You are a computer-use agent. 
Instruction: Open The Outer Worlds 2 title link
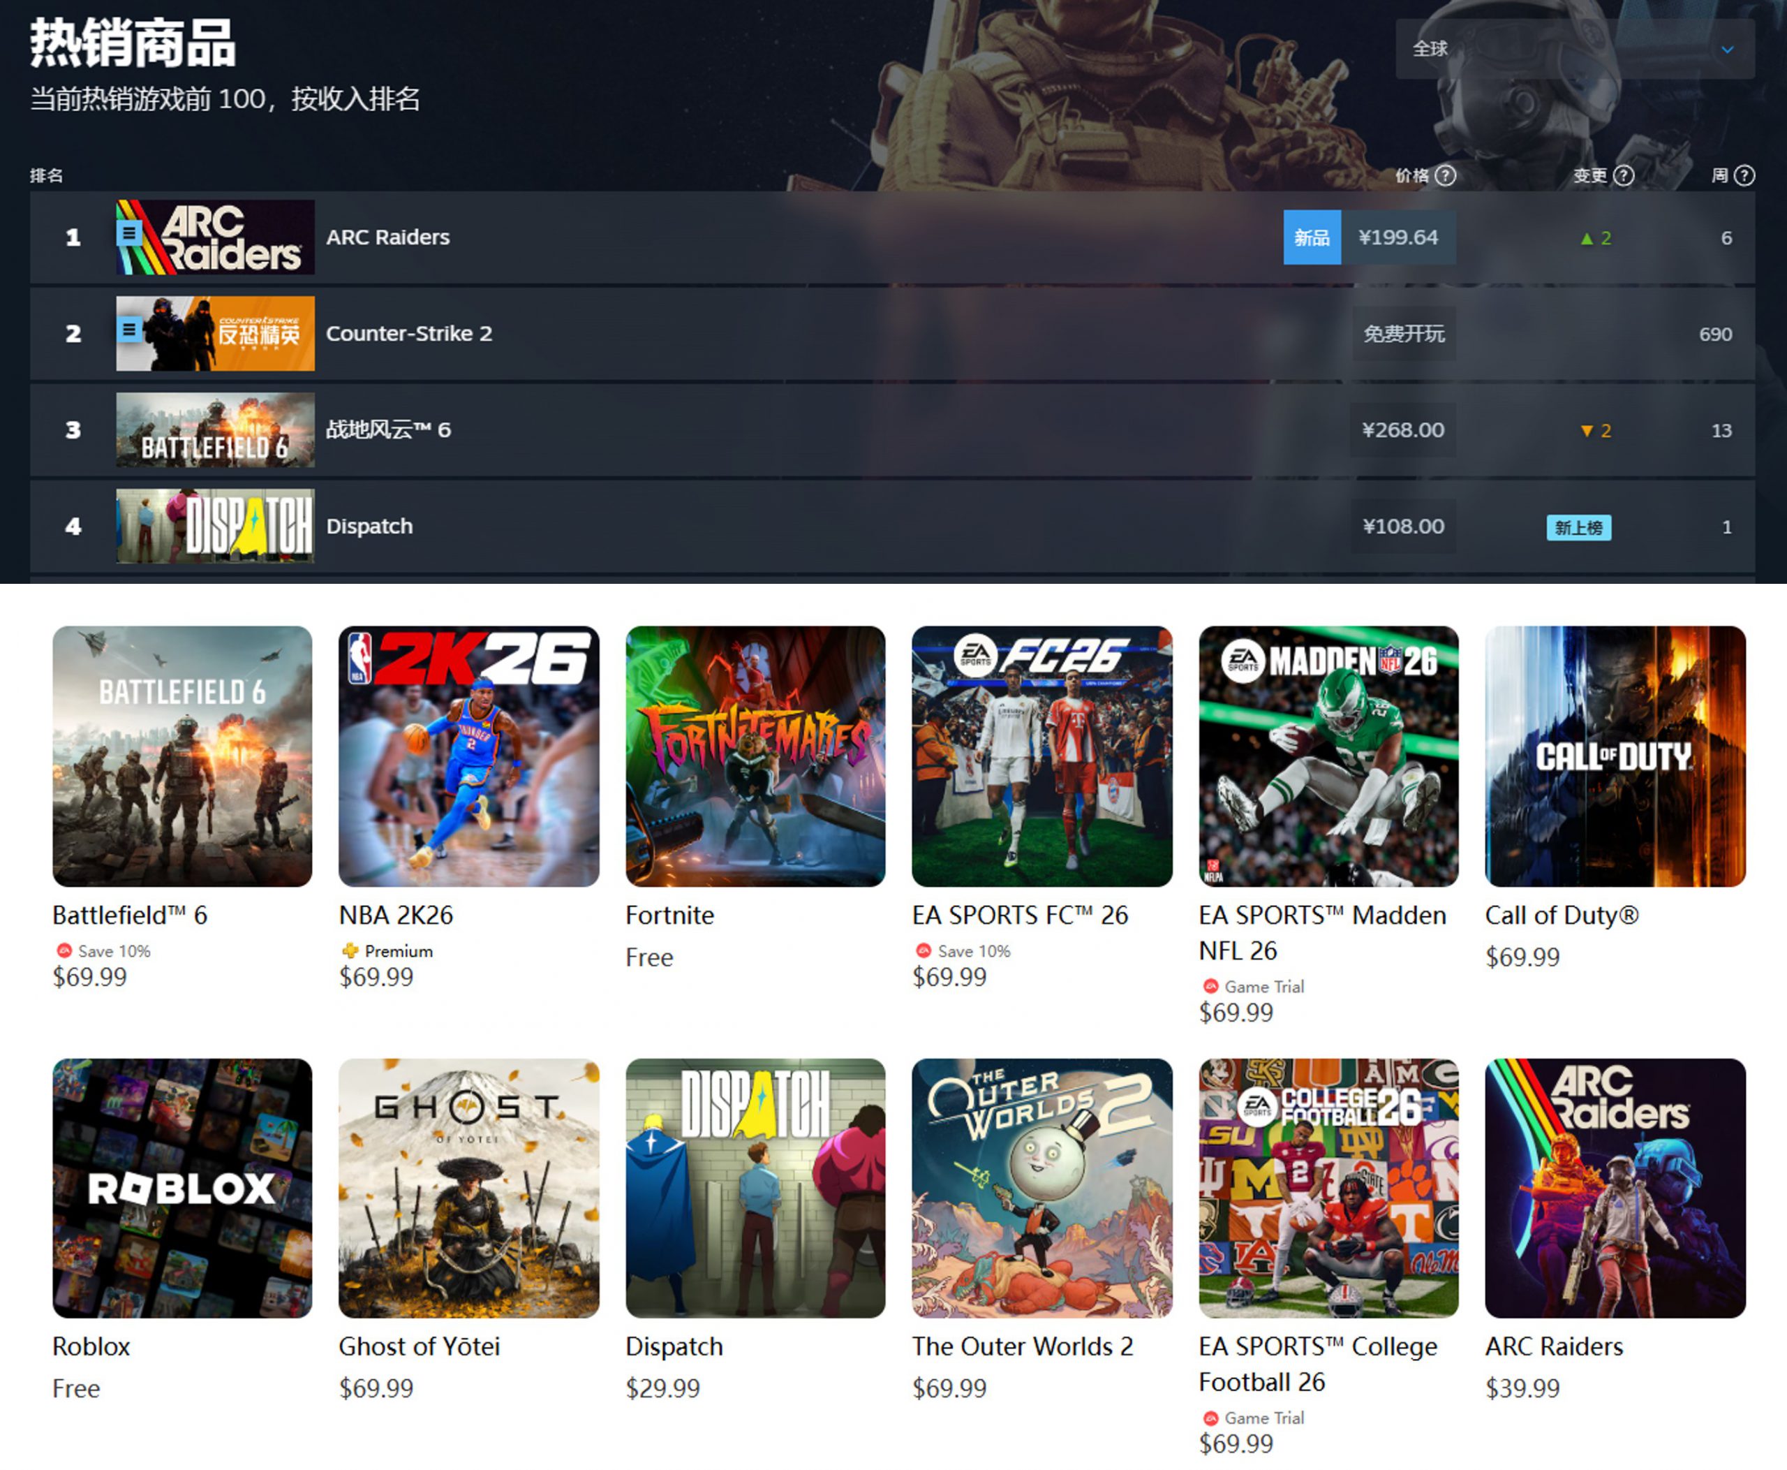click(1022, 1346)
